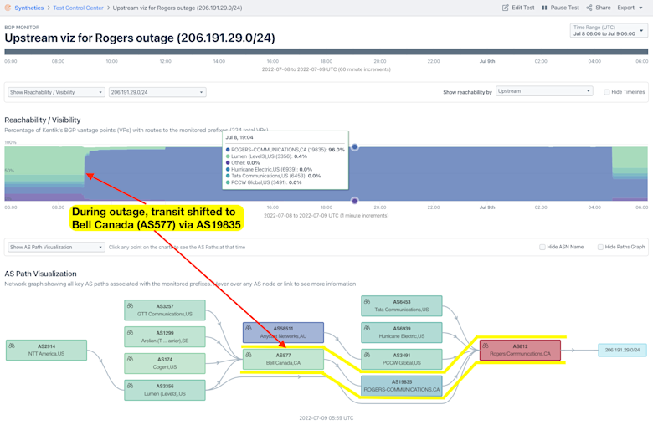Click binoculars icon on AS6939 node

pyautogui.click(x=367, y=328)
